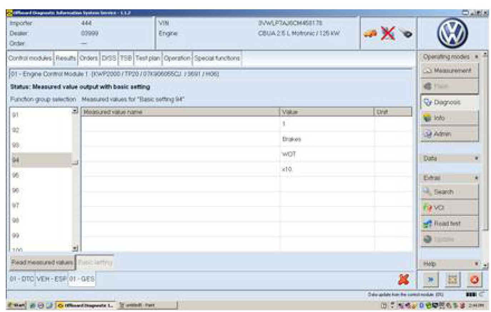Collapse the Extras section
Image resolution: width=491 pixels, height=312 pixels.
(x=476, y=178)
